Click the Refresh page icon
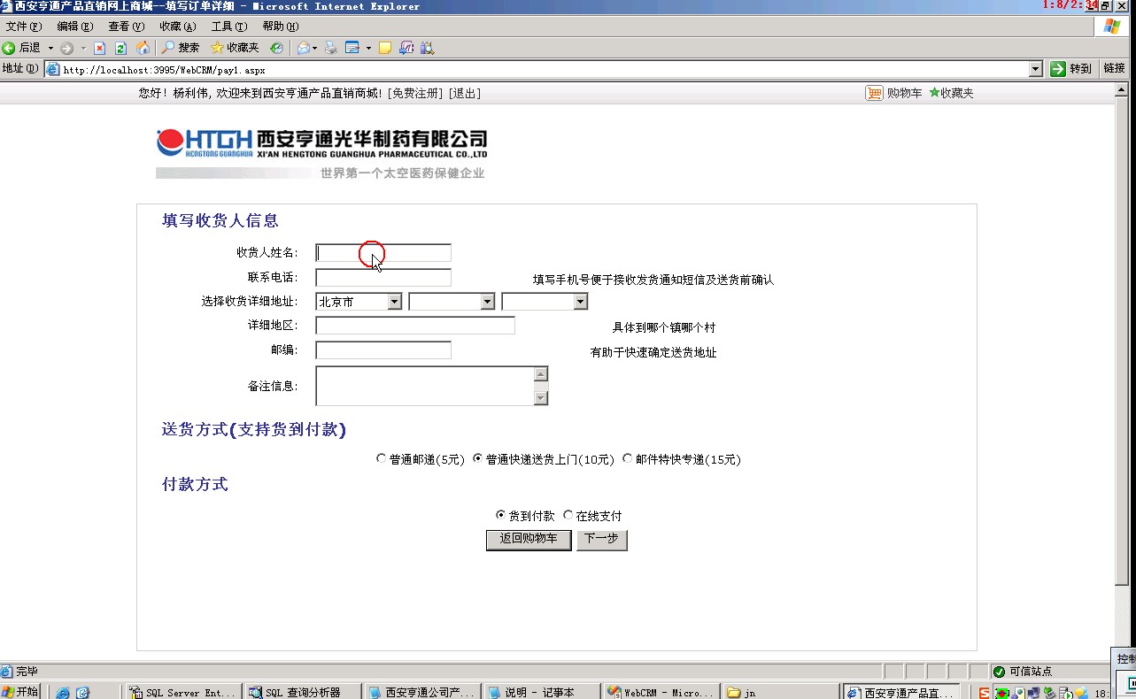The height and width of the screenshot is (699, 1136). pyautogui.click(x=120, y=48)
